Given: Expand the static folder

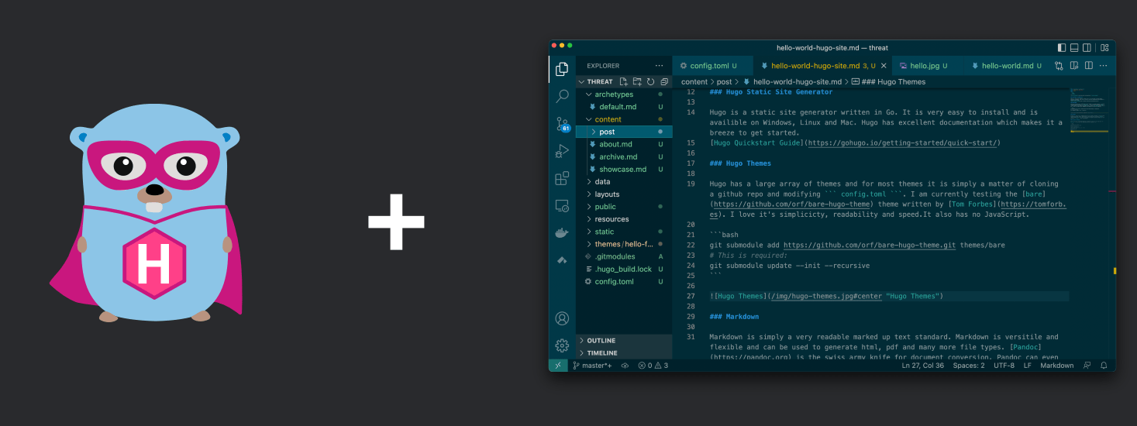Looking at the screenshot, I should pyautogui.click(x=624, y=232).
